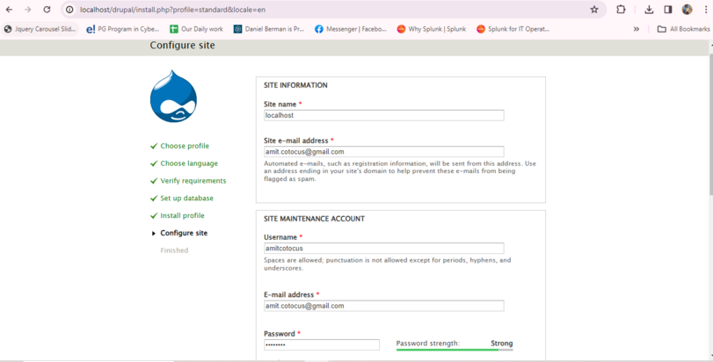
Task: Open Daniel Berman is Pr... bookmark
Action: [269, 29]
